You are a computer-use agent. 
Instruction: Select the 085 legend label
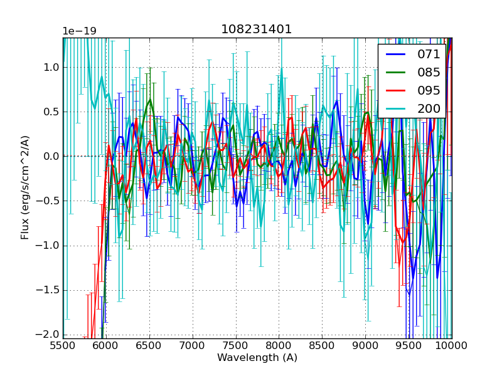tap(429, 72)
